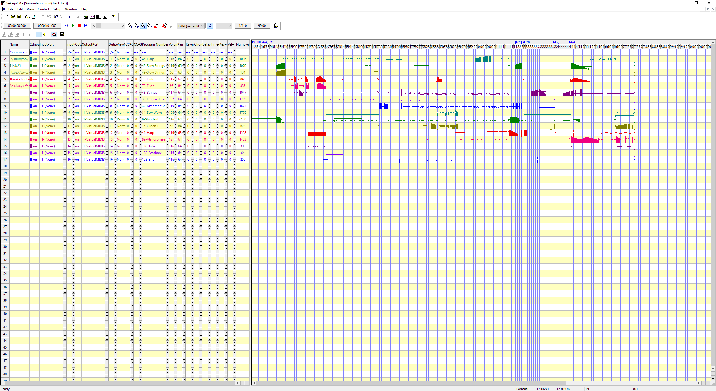Click track 9's blue color swatch

31,106
